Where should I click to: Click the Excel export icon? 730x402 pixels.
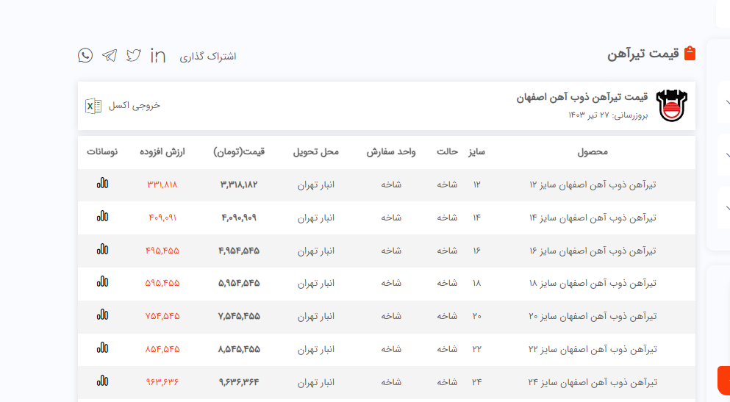pos(93,106)
